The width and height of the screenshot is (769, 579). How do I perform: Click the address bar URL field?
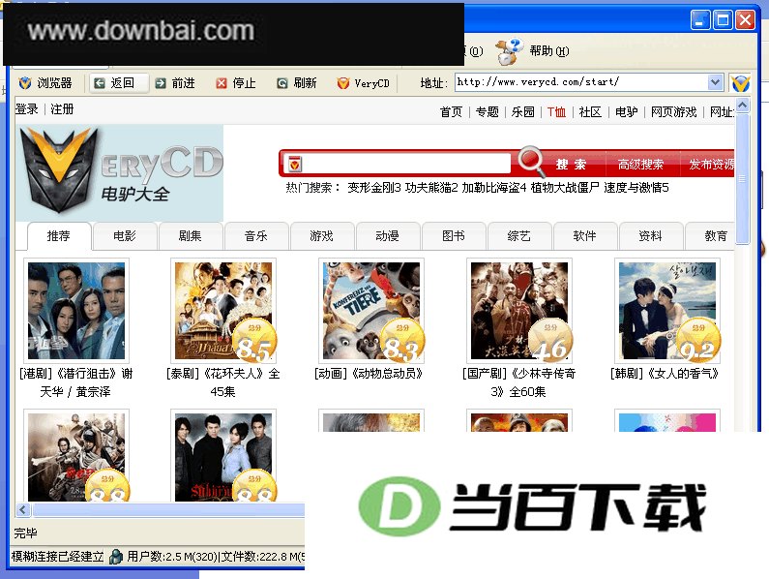tap(581, 82)
